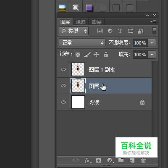Hide the selected 图层 layer
This screenshot has height=168, width=168.
[63, 86]
